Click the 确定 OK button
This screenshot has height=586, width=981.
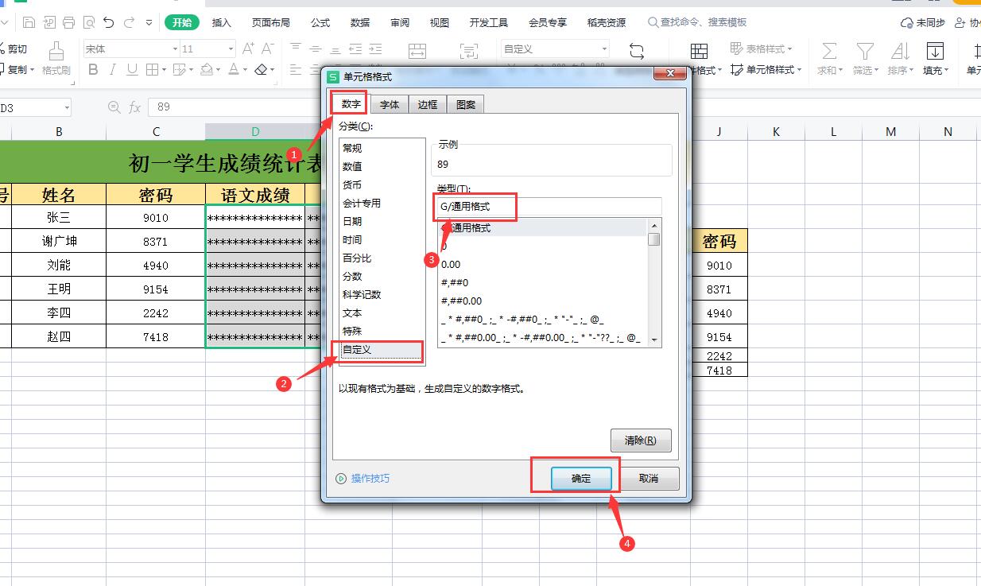tap(581, 479)
